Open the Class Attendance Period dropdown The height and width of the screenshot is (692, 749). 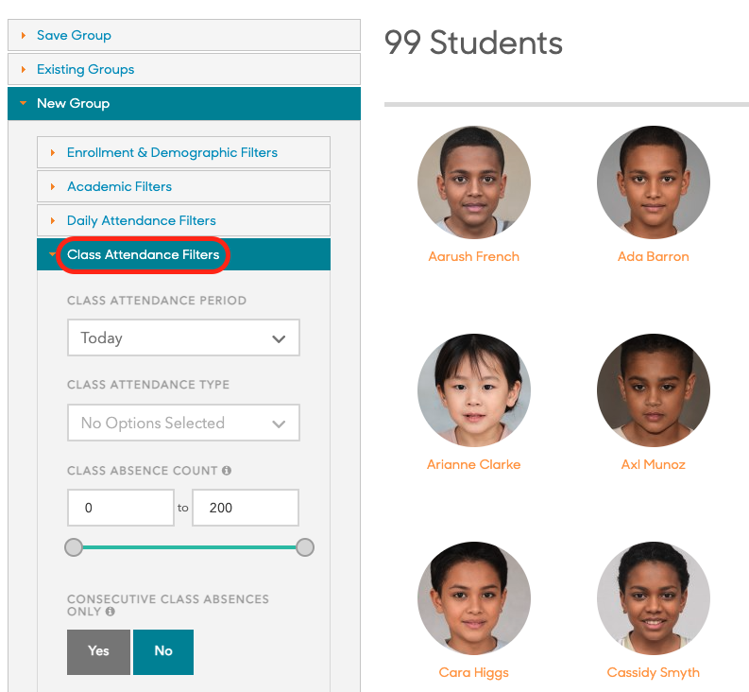(183, 337)
